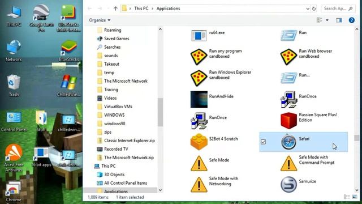
Task: Select Russian Square Plus! Edition red cube
Action: pyautogui.click(x=288, y=121)
